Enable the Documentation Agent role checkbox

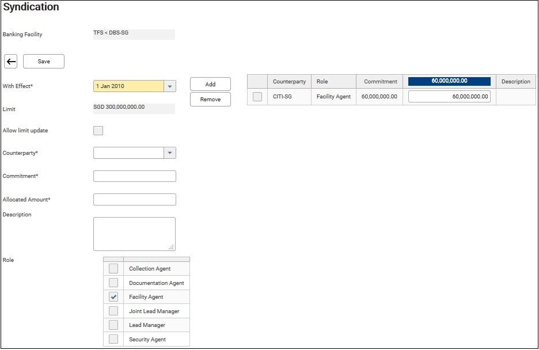tap(113, 283)
